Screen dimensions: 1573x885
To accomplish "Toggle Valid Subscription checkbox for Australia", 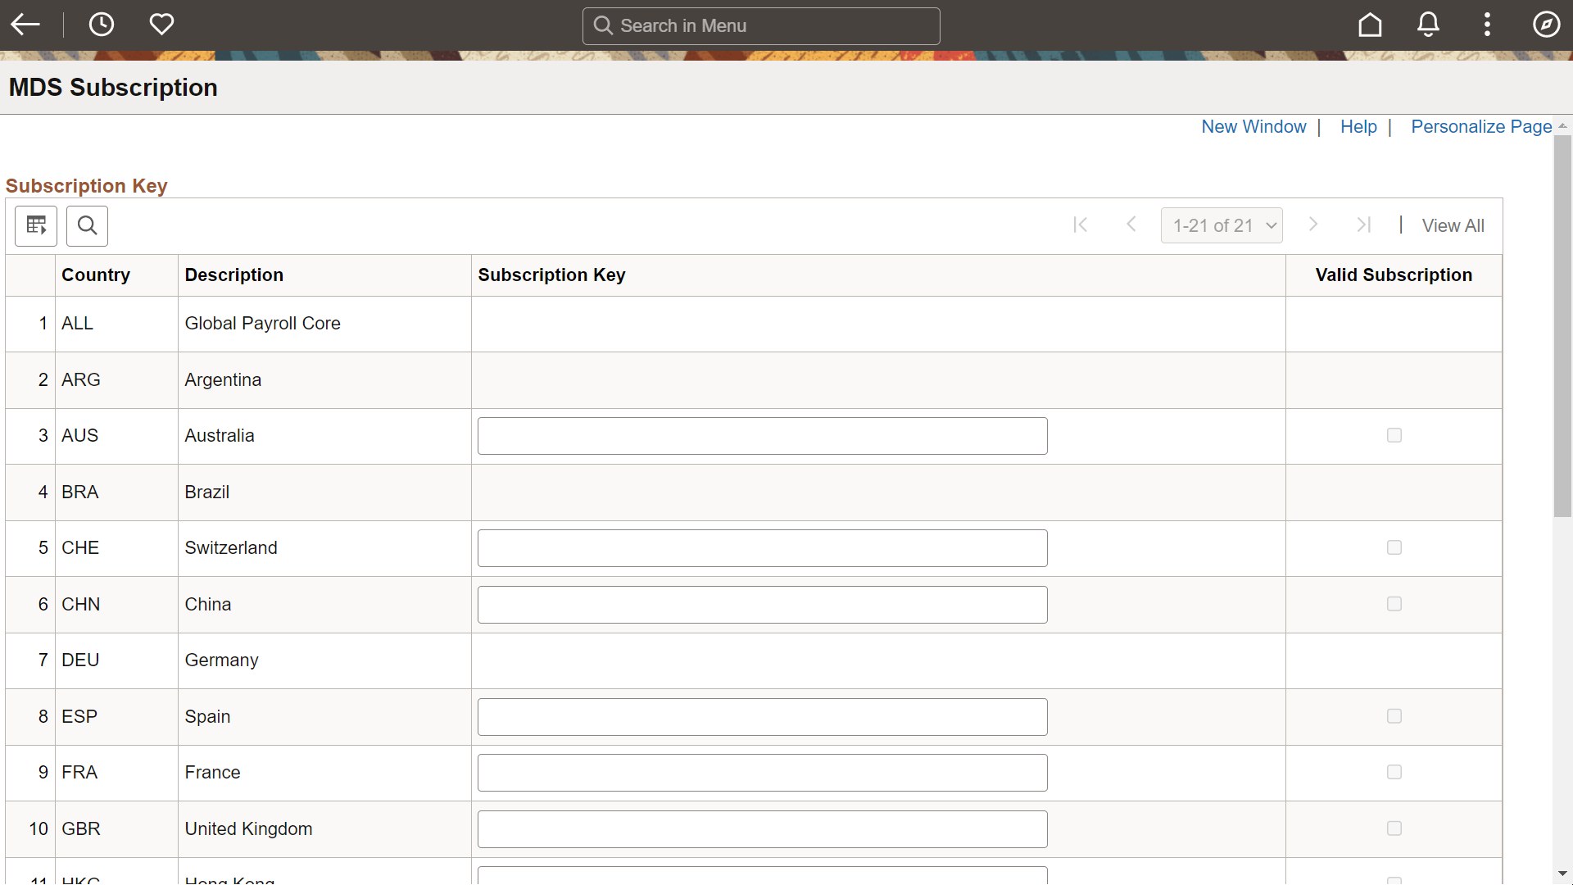I will [1394, 434].
